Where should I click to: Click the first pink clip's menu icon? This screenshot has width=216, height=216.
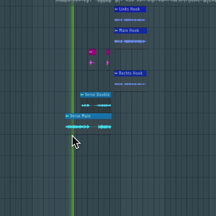(x=91, y=52)
